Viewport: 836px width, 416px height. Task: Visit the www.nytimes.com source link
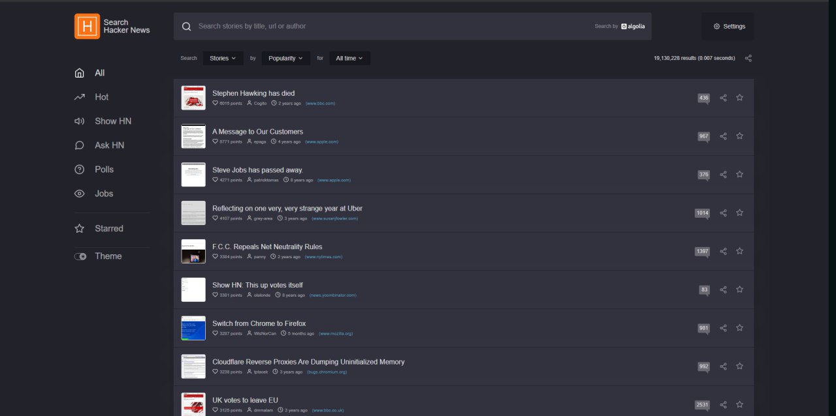[323, 257]
